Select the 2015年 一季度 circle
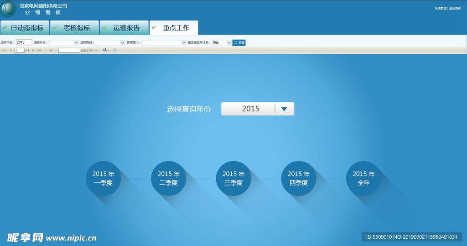 (103, 179)
